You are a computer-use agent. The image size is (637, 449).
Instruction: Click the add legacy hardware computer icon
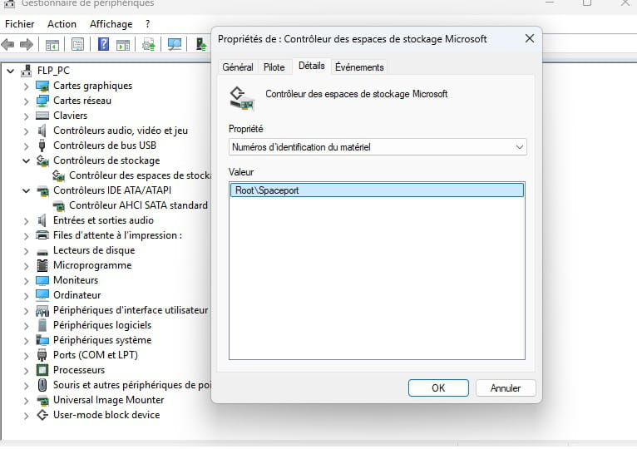(200, 44)
